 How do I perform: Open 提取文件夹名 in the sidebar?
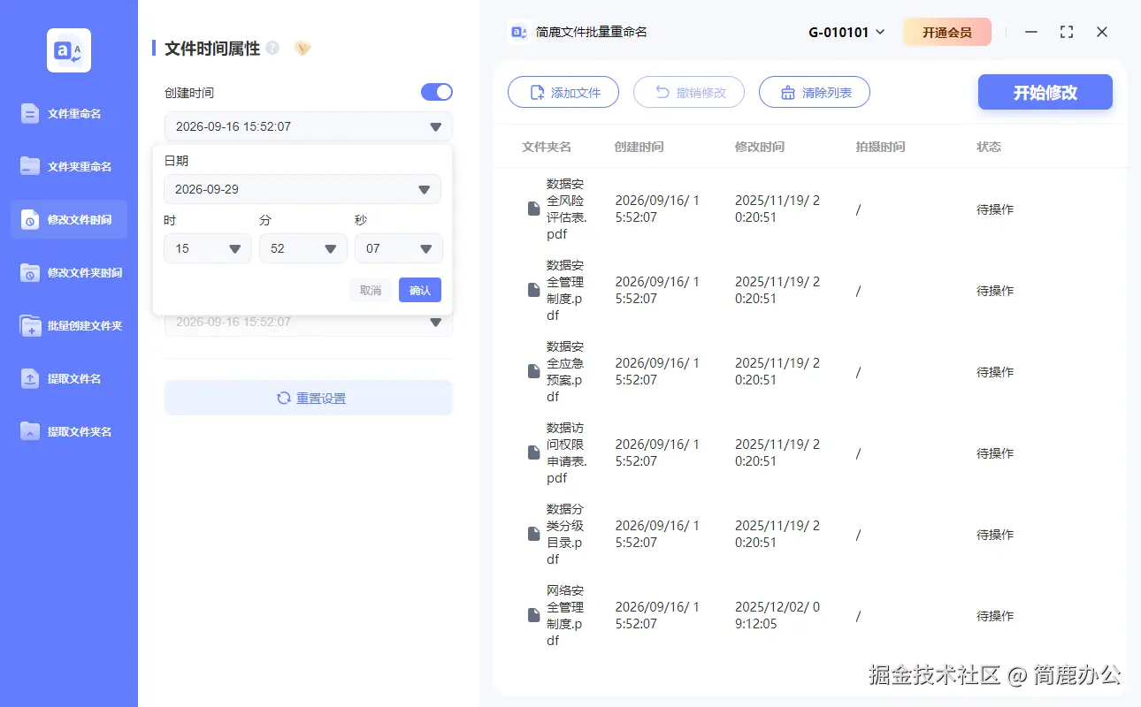pyautogui.click(x=69, y=432)
